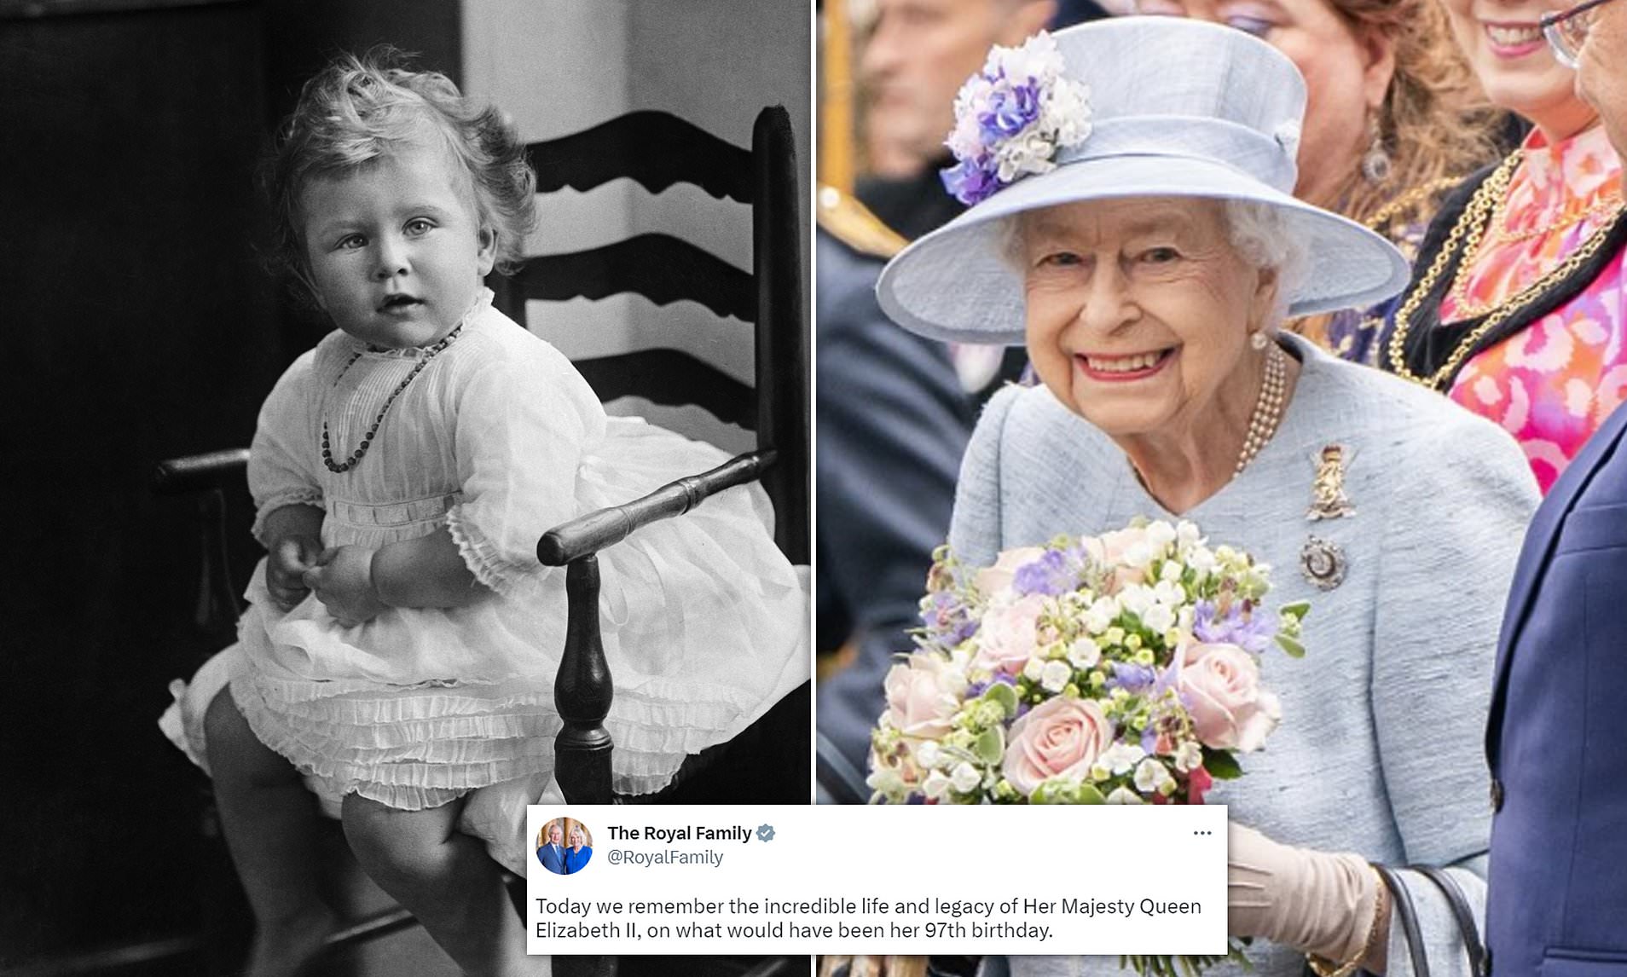The height and width of the screenshot is (977, 1627).
Task: Open the black-and-white toddler photo
Action: pyautogui.click(x=405, y=488)
